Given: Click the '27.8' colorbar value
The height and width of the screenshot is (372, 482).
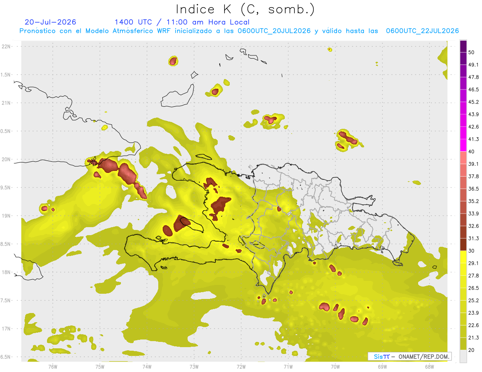Looking at the screenshot, I should tap(474, 276).
